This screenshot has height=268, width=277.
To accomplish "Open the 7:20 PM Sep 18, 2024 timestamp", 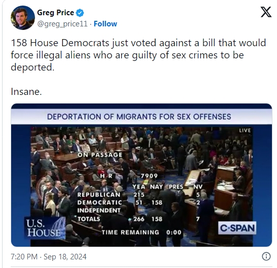I will click(x=49, y=257).
